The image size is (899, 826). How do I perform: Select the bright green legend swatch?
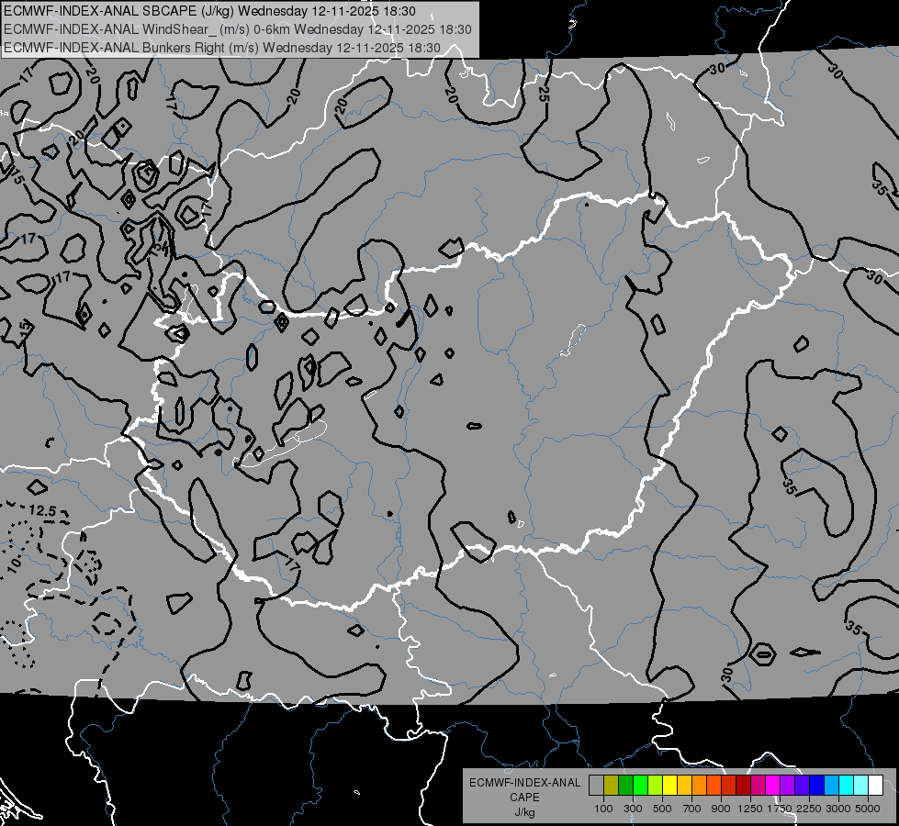click(x=640, y=785)
